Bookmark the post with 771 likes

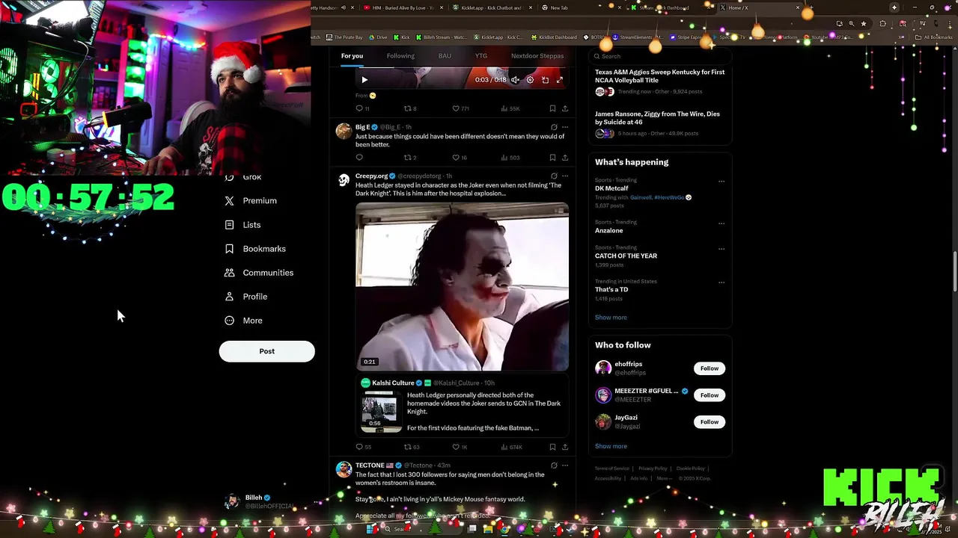click(x=552, y=108)
